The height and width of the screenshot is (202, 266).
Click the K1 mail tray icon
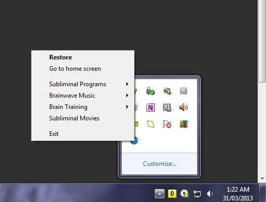(167, 107)
